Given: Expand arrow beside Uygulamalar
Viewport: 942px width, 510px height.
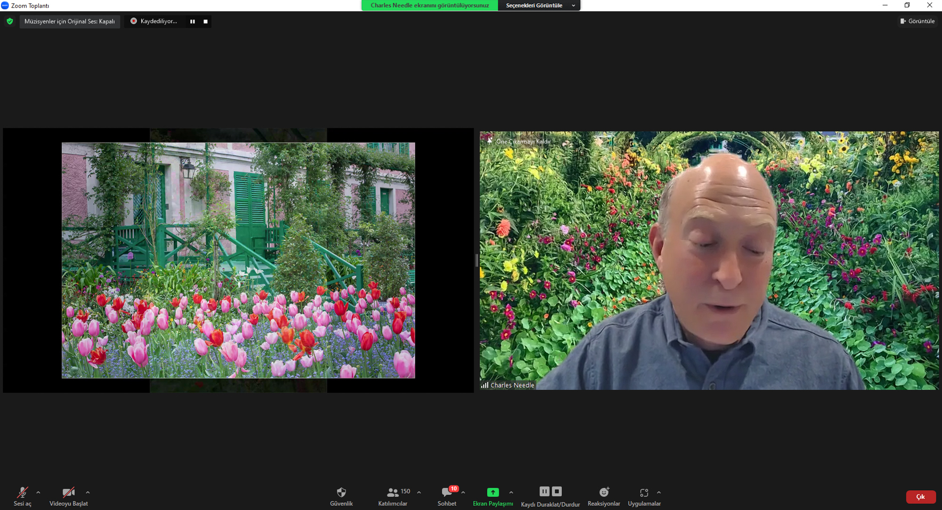Looking at the screenshot, I should (658, 493).
